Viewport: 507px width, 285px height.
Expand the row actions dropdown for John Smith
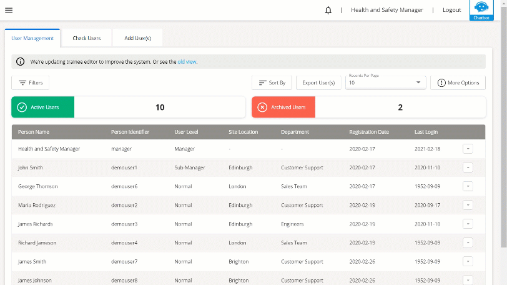click(468, 167)
